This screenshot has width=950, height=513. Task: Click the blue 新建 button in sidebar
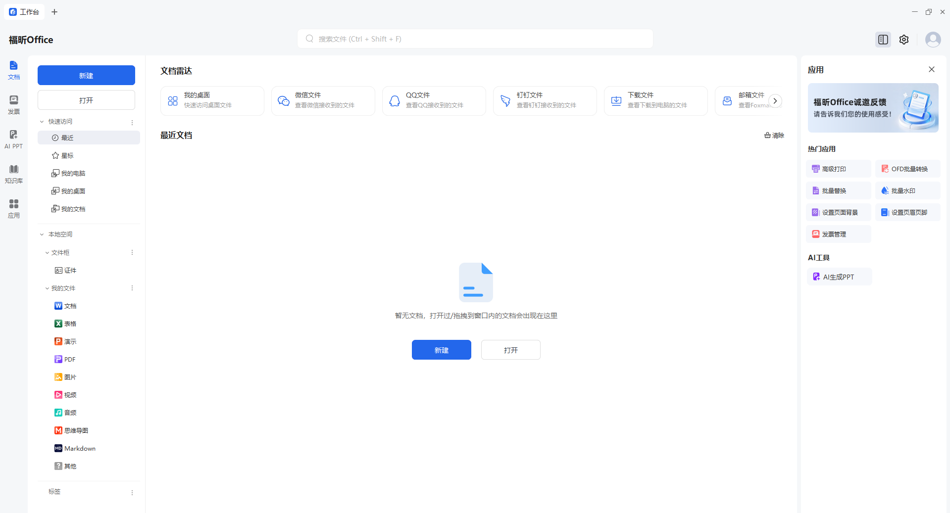pyautogui.click(x=86, y=75)
